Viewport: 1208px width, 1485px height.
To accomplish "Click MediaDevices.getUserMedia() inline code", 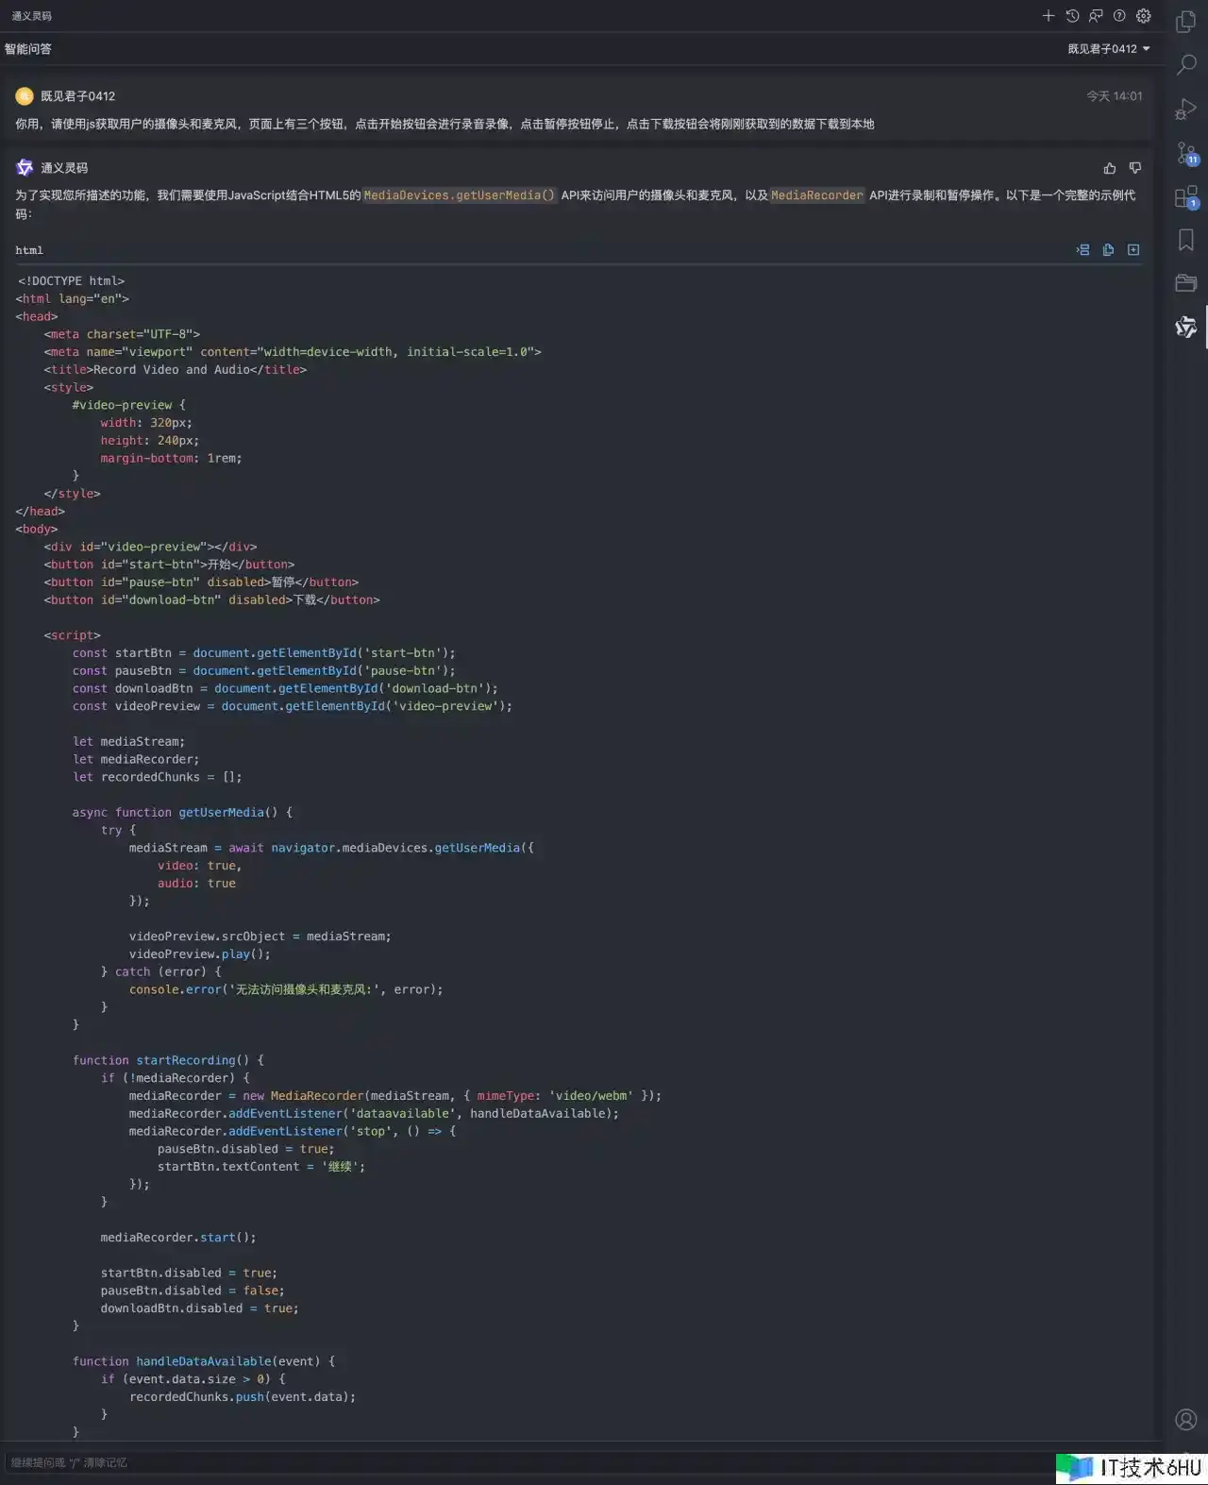I will (460, 195).
